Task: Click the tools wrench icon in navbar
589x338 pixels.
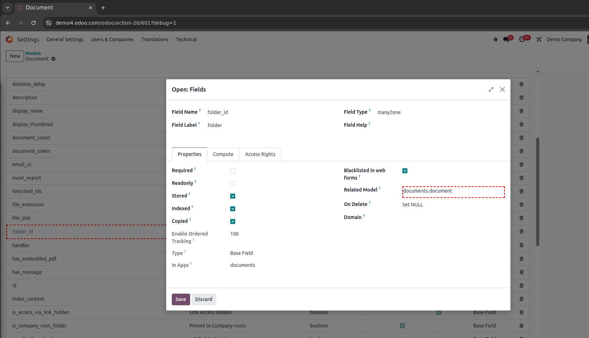Action: (539, 39)
